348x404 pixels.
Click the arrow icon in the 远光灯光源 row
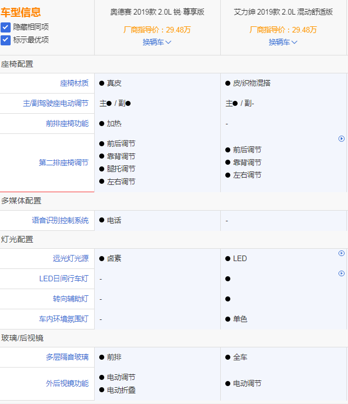pos(341,253)
